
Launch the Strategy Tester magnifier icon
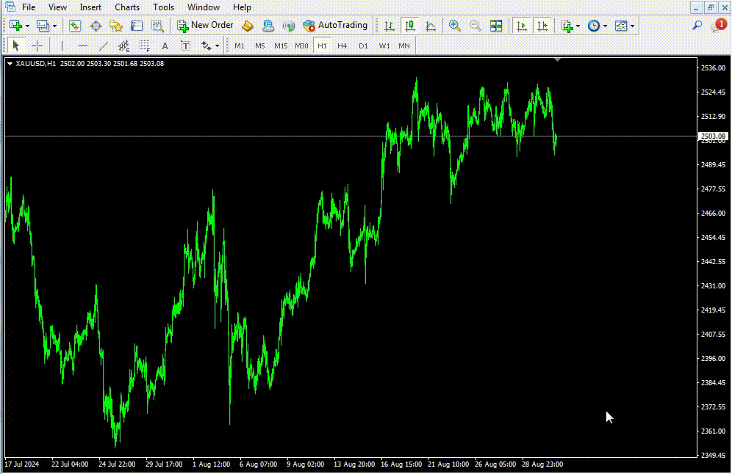point(158,26)
